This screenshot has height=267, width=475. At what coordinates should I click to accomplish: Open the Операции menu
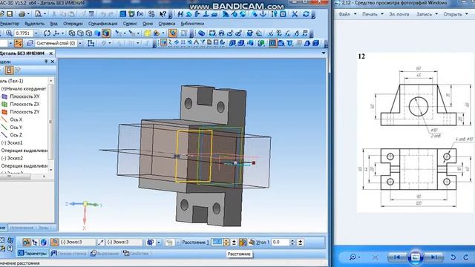pyautogui.click(x=73, y=23)
